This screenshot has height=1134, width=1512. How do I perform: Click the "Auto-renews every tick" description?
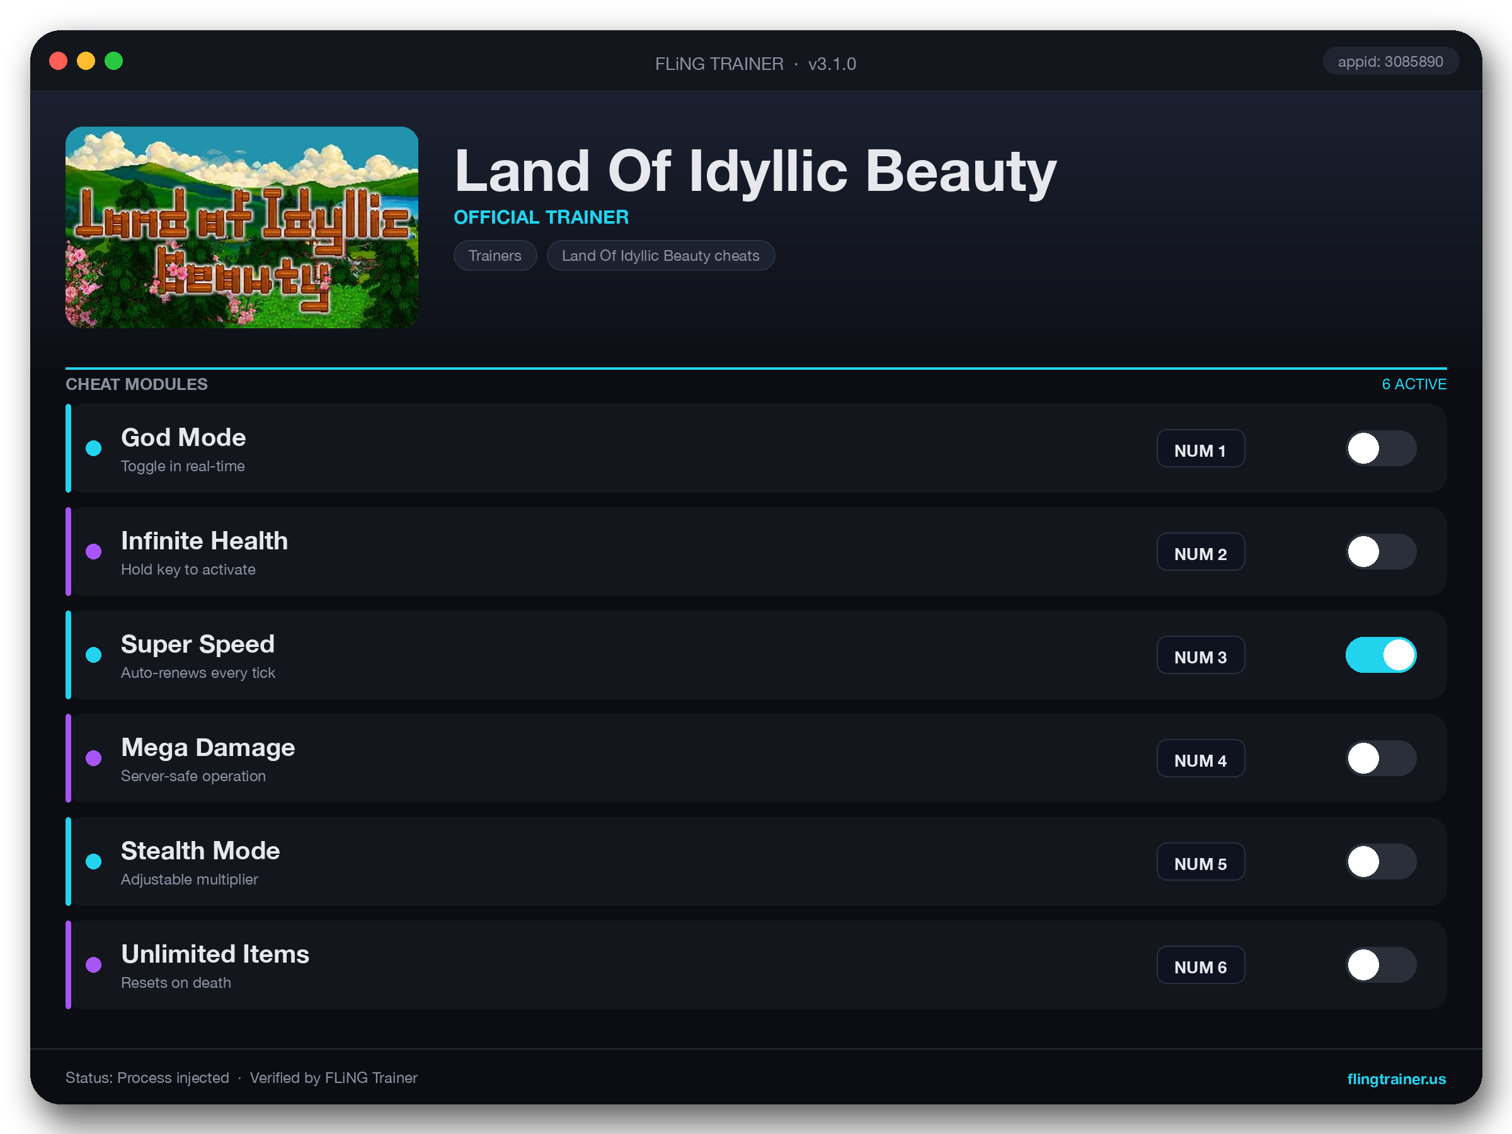(198, 673)
